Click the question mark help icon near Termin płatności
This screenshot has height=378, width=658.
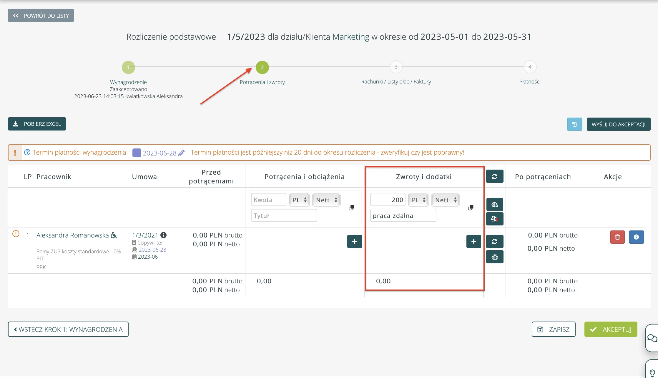pos(27,152)
